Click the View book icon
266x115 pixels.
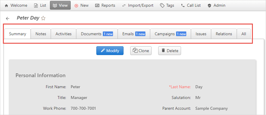55,6
